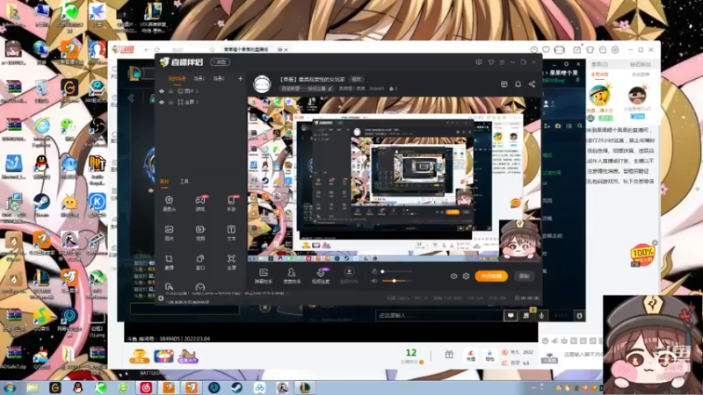
Task: Open the tools tab in source panel
Action: [185, 182]
